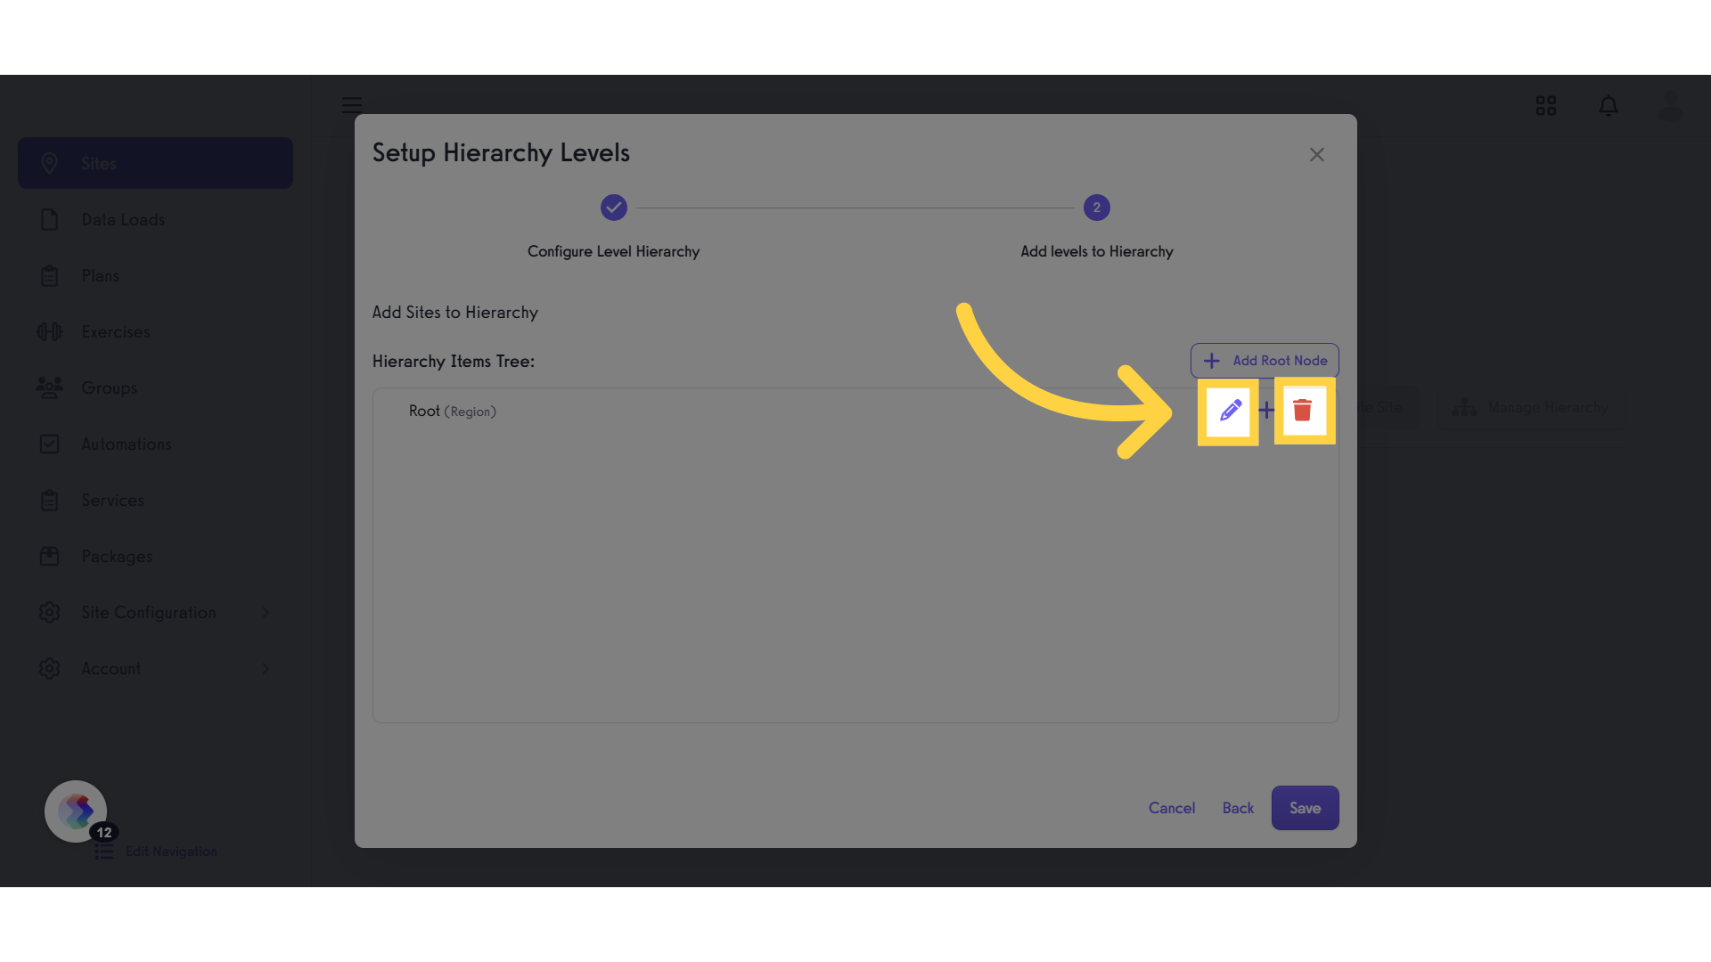Cancel the hierarchy setup
This screenshot has height=962, width=1711.
(1172, 808)
